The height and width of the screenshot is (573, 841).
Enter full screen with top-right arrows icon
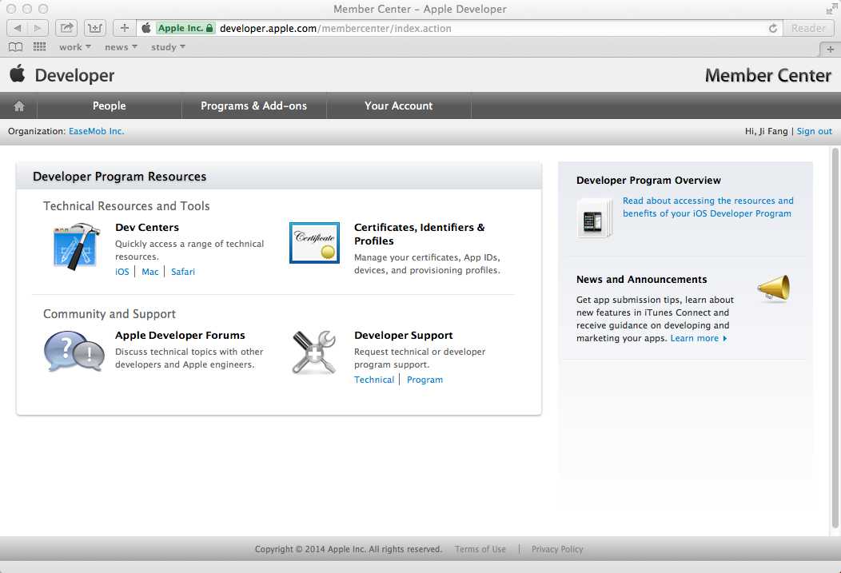click(x=831, y=9)
